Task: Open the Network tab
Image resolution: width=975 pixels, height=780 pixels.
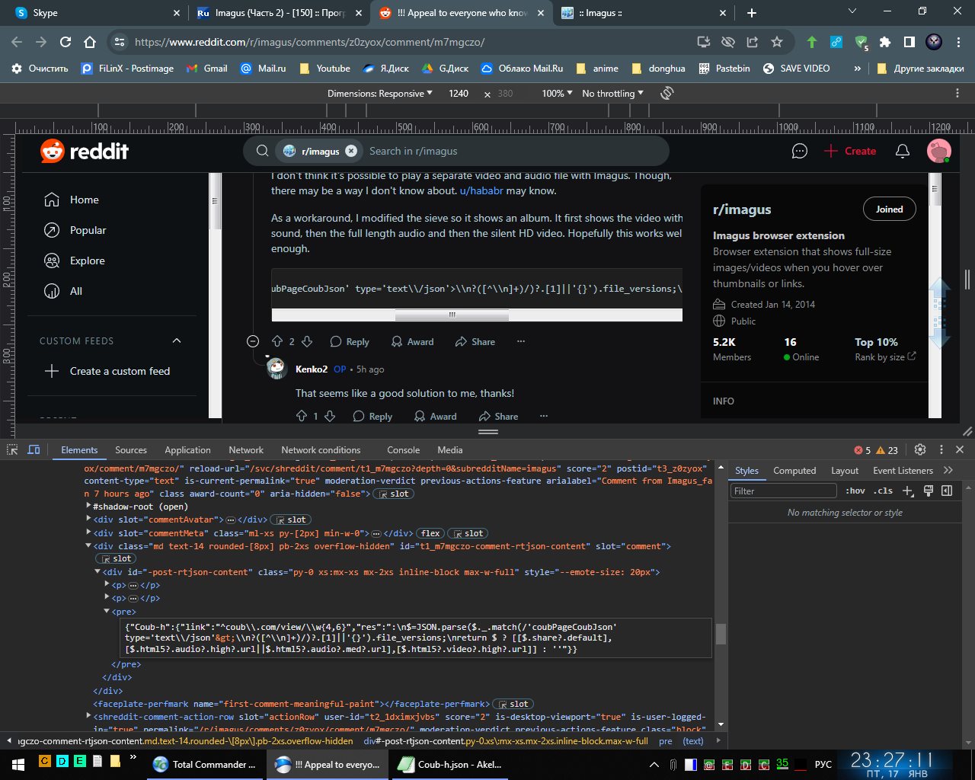Action: (246, 450)
